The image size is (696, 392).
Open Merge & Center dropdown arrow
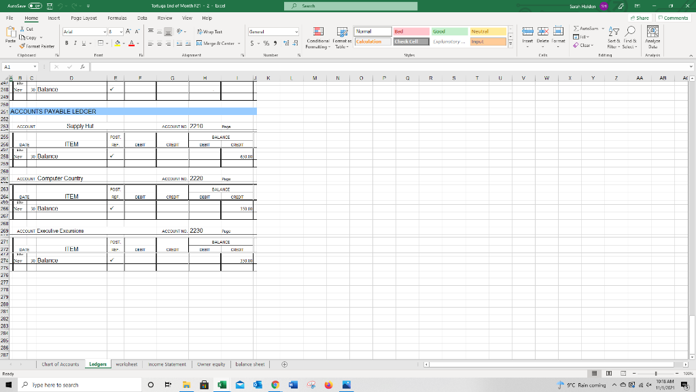click(x=239, y=44)
